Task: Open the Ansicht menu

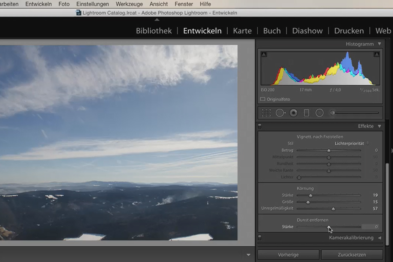Action: point(159,4)
